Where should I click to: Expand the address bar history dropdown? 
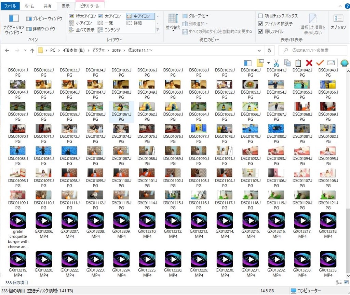coord(259,51)
